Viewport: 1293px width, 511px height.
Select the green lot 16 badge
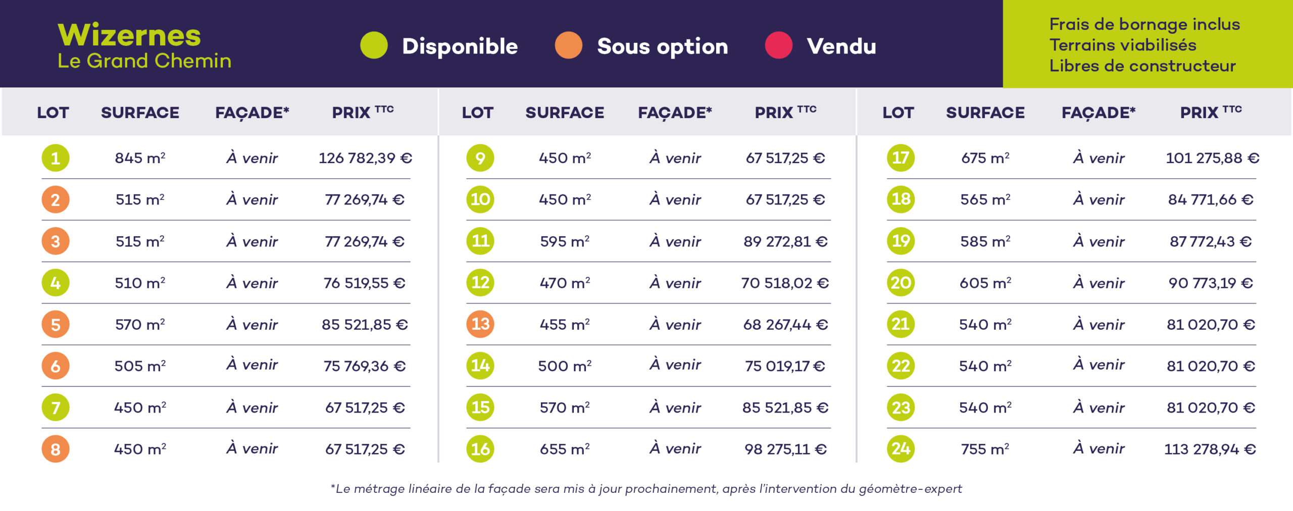(480, 449)
